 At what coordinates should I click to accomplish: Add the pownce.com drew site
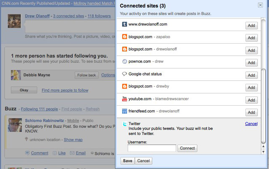point(251,63)
